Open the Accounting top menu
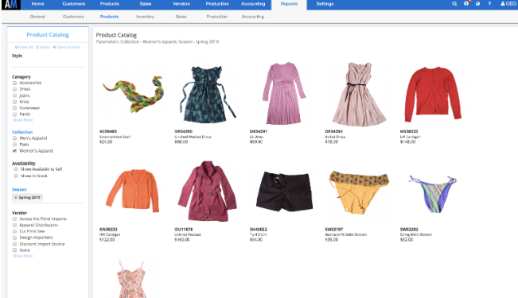 pyautogui.click(x=253, y=4)
